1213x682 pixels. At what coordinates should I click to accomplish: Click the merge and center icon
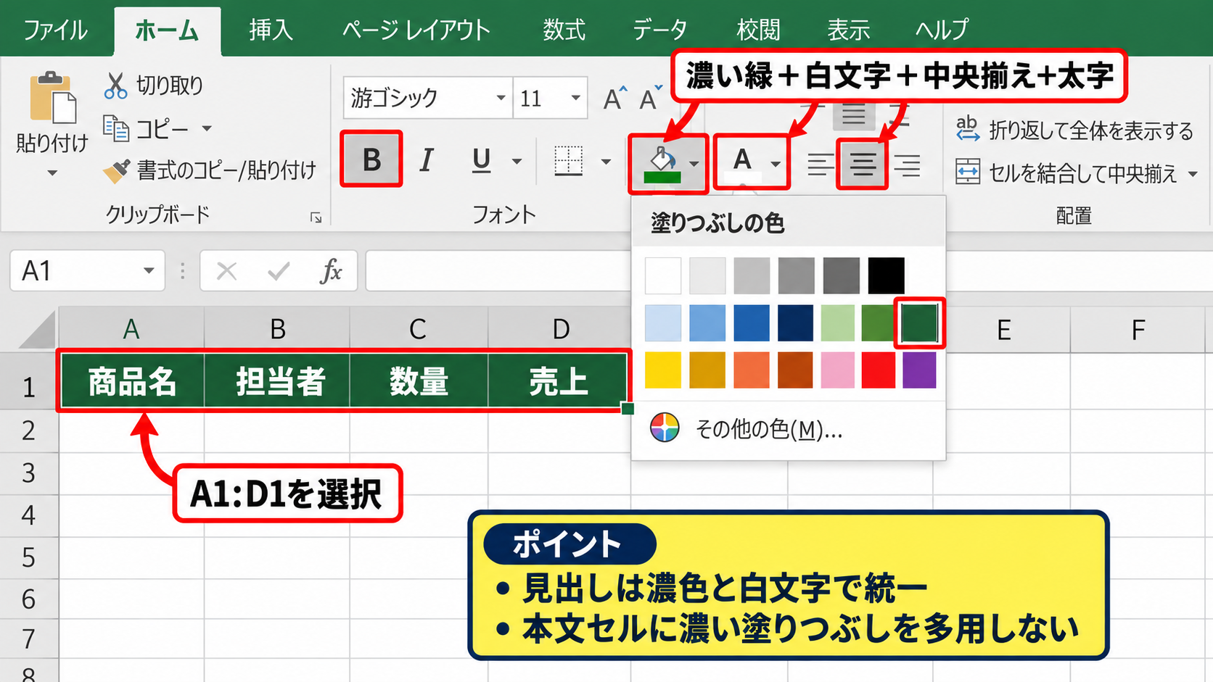pos(968,172)
